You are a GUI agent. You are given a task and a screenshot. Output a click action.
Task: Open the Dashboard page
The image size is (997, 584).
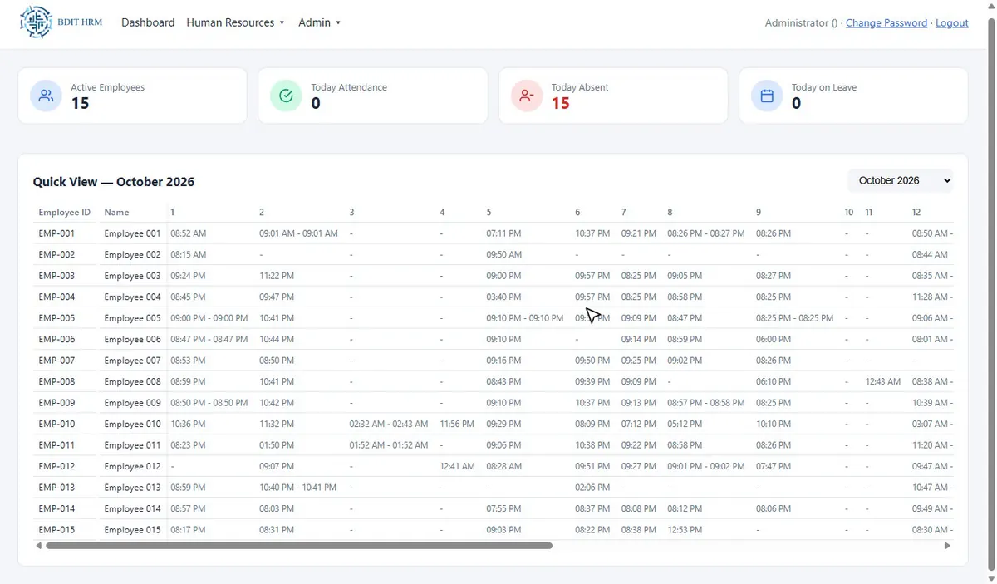tap(148, 22)
